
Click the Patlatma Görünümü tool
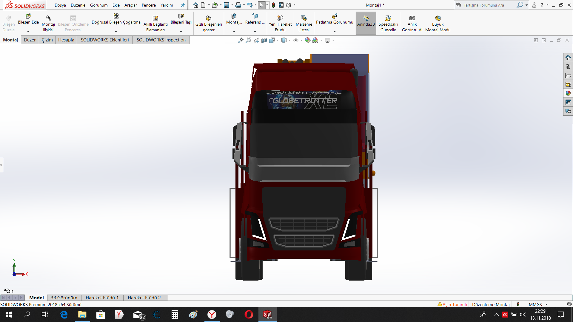335,19
